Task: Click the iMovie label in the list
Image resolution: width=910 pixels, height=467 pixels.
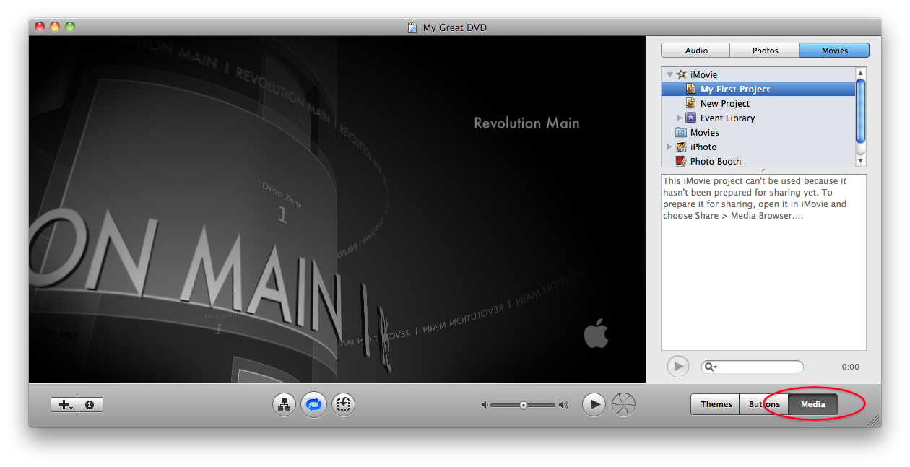Action: (703, 74)
